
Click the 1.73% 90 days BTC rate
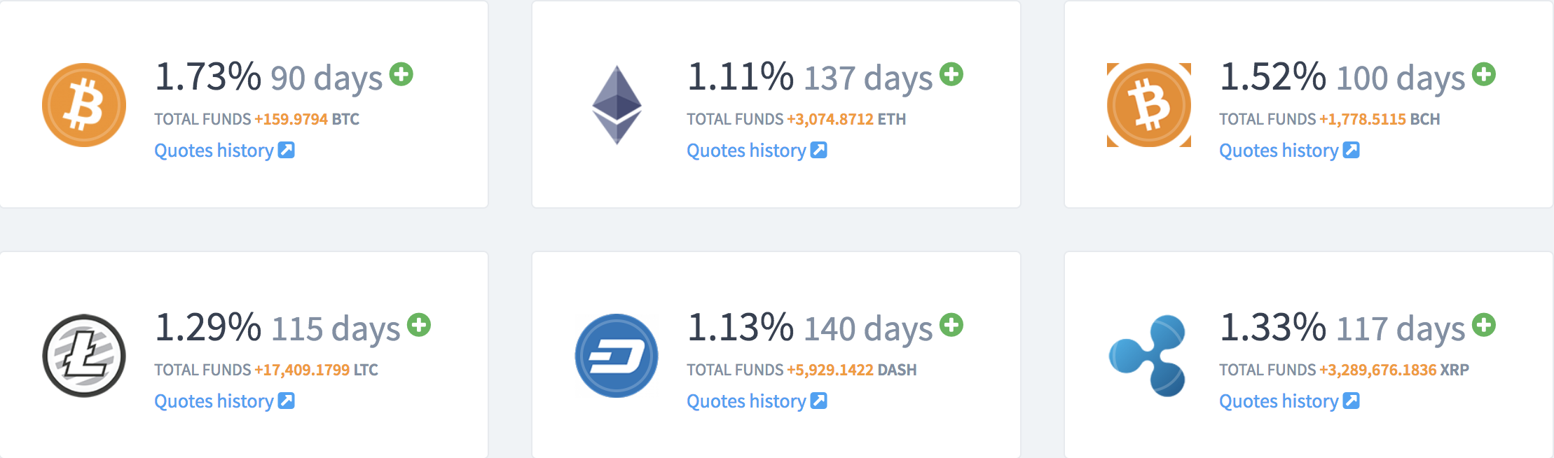(x=269, y=78)
